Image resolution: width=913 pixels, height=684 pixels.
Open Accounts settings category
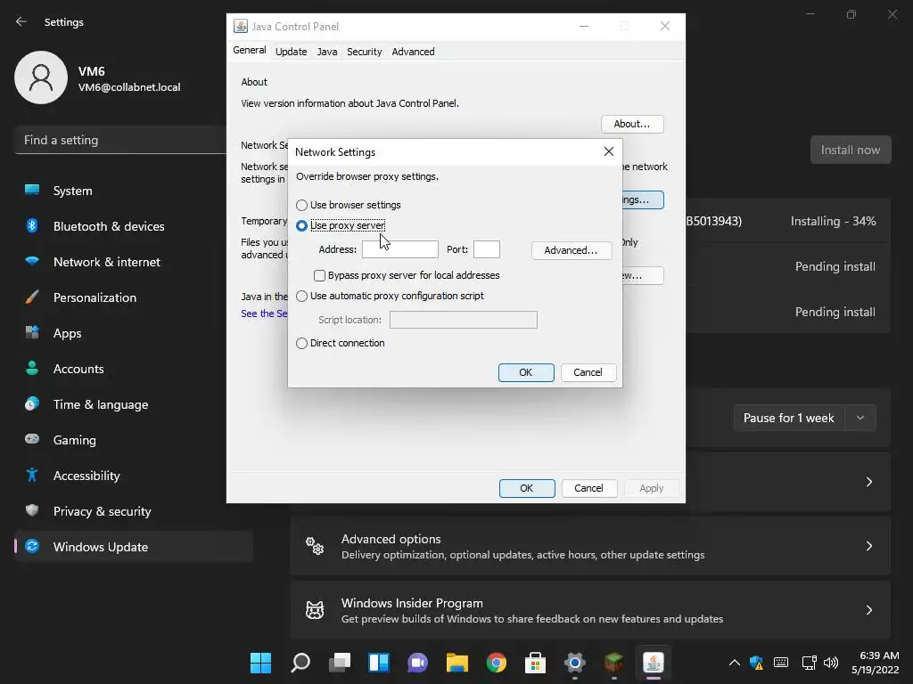134,369
